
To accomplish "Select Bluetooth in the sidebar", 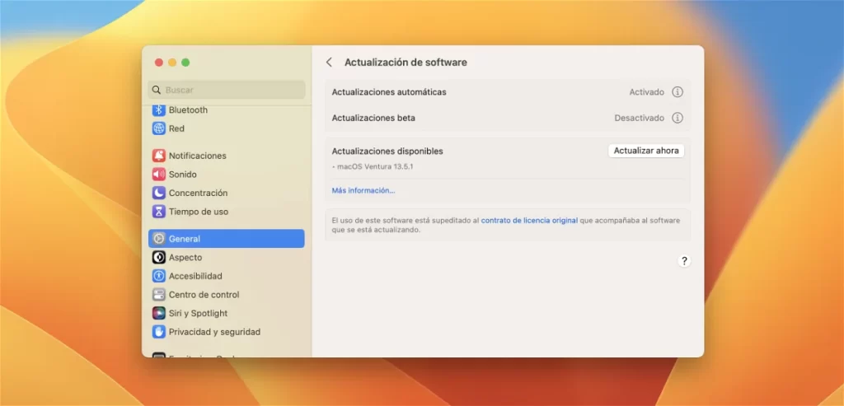I will (227, 110).
